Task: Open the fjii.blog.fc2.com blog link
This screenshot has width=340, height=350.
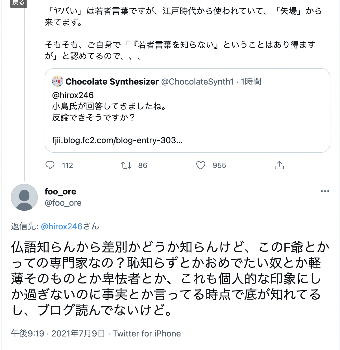Action: 117,140
